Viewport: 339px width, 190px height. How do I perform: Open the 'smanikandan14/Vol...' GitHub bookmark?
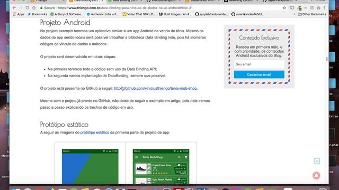point(248,14)
